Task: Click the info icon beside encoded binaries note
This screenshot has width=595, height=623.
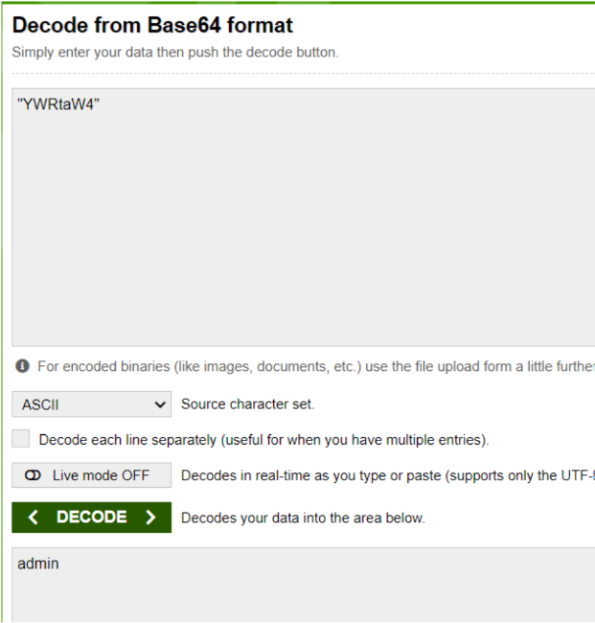Action: point(23,366)
